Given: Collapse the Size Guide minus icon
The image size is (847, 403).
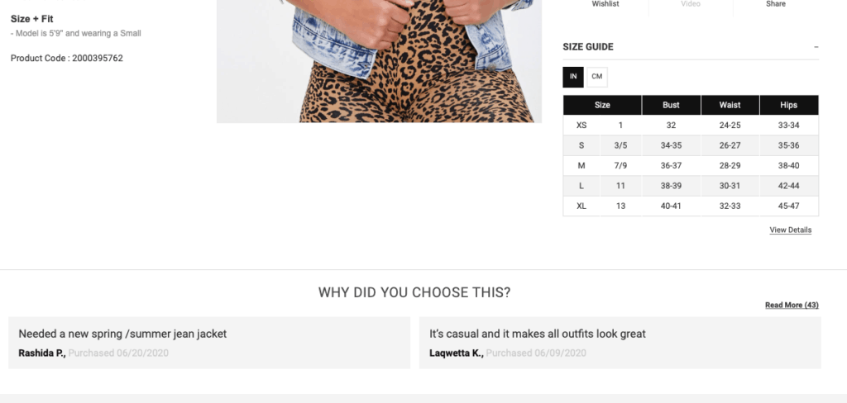Looking at the screenshot, I should pos(816,47).
